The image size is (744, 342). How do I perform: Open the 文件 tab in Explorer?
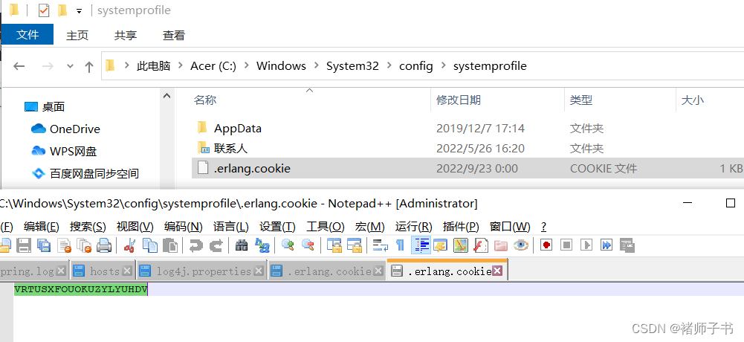point(27,35)
